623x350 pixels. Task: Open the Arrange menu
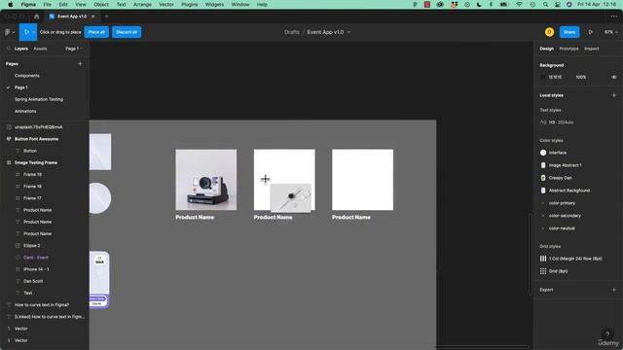142,4
